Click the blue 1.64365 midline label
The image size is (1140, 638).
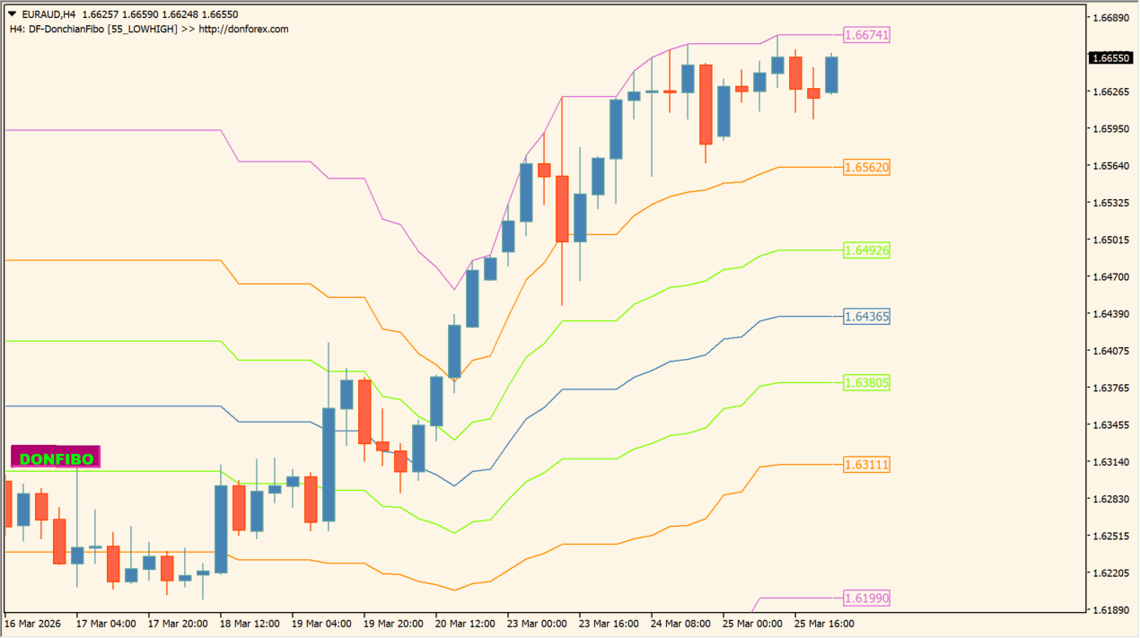pyautogui.click(x=866, y=317)
